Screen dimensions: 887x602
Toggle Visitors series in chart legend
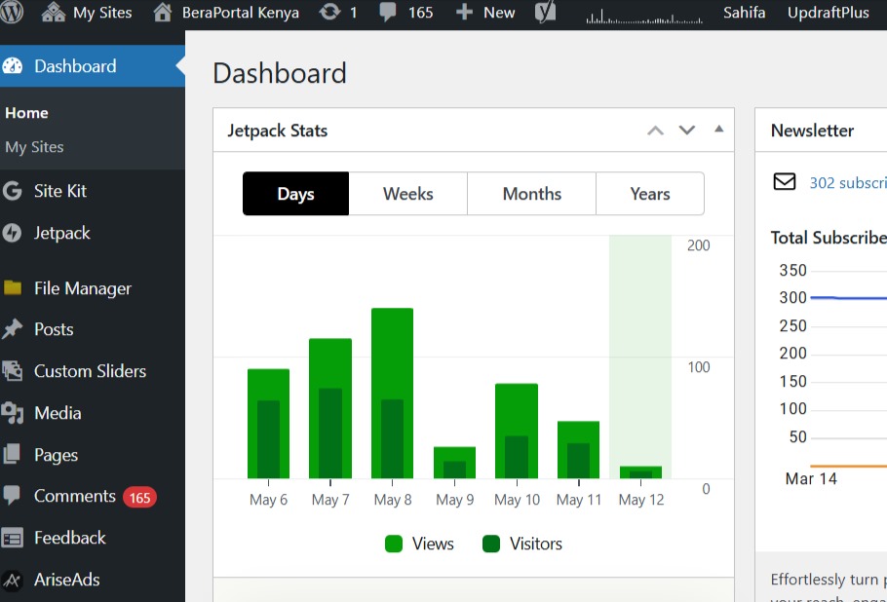(x=522, y=544)
